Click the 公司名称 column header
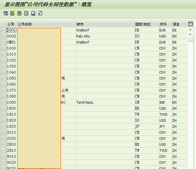Screen dimensions: 196x169 [x=47, y=24]
